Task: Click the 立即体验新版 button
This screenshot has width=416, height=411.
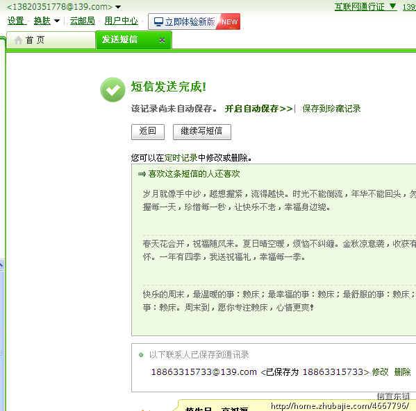Action: [x=194, y=21]
